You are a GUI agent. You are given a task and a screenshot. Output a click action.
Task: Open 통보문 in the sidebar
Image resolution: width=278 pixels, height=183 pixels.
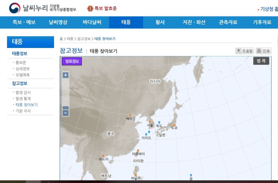point(21,62)
